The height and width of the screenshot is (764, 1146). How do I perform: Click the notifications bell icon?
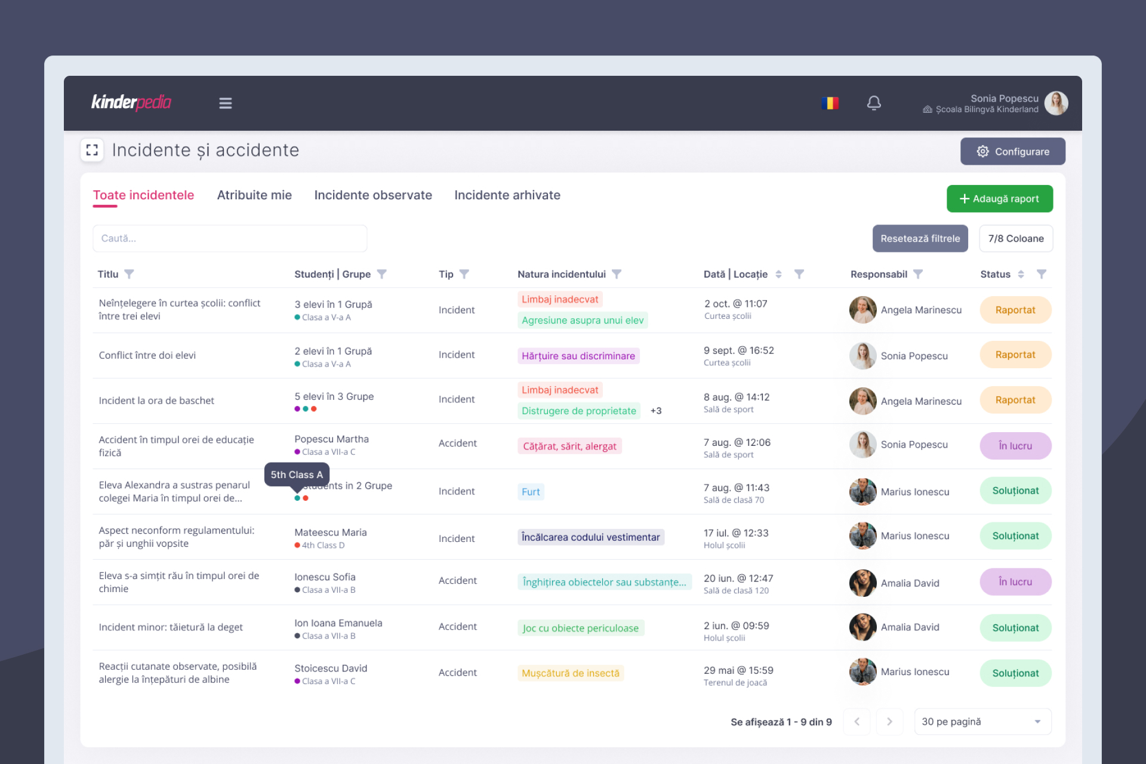874,103
